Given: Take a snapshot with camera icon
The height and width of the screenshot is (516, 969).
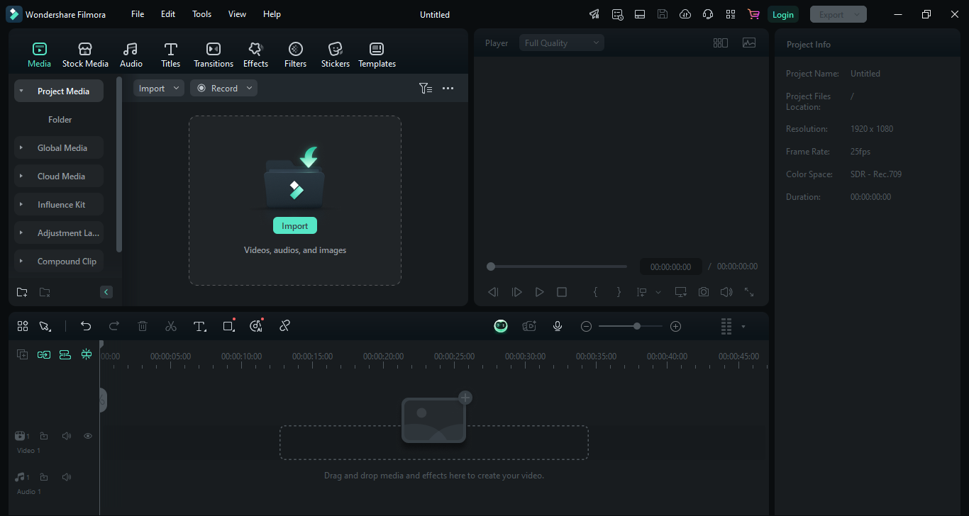Looking at the screenshot, I should coord(703,292).
